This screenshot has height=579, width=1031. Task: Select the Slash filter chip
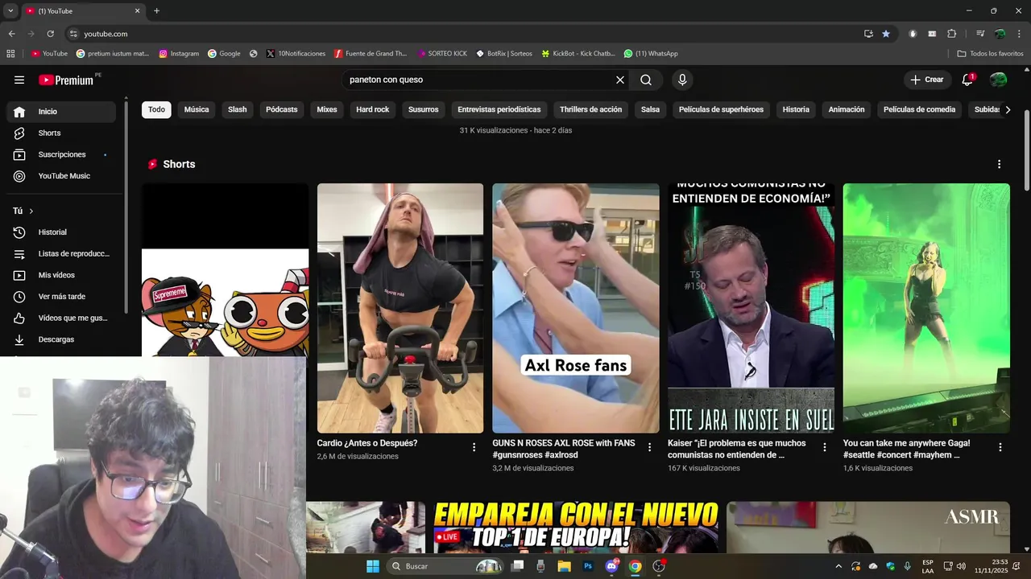click(x=238, y=109)
